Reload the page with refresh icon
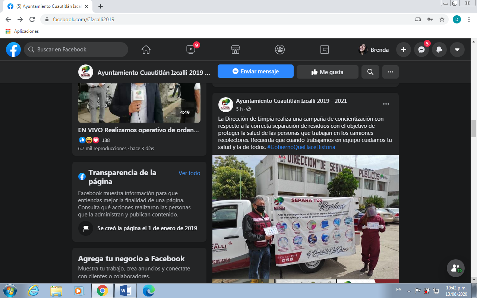This screenshot has width=477, height=298. pos(32,19)
